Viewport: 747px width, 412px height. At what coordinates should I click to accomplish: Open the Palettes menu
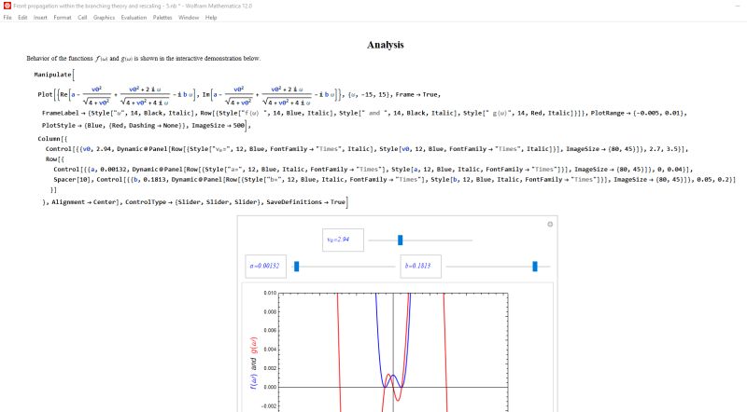click(x=162, y=18)
